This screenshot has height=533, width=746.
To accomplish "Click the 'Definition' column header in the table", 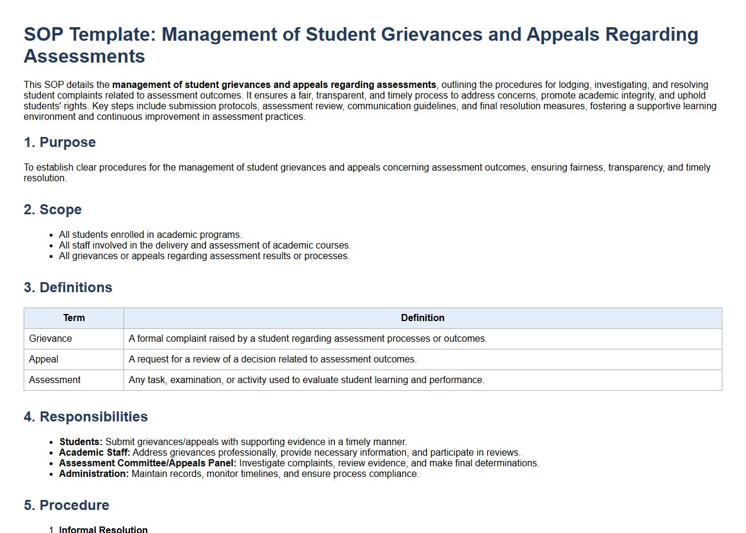I will pyautogui.click(x=422, y=318).
